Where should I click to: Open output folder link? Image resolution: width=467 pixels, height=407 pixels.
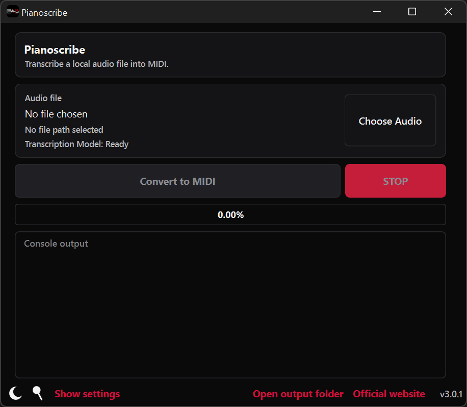point(298,394)
